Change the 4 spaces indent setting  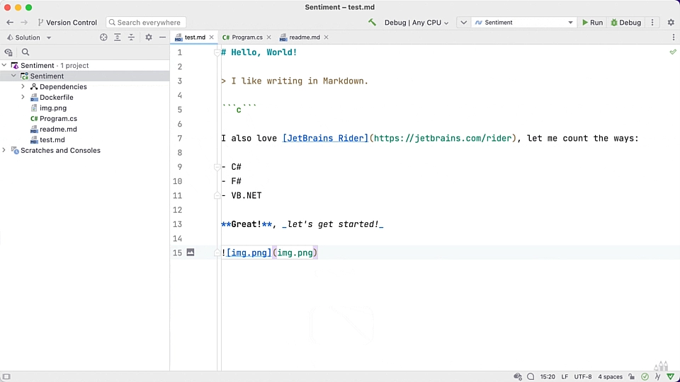pyautogui.click(x=610, y=377)
